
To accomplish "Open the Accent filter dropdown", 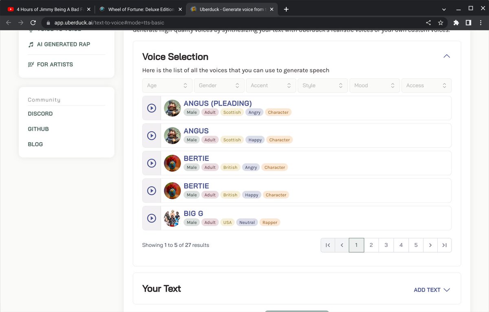I will 271,86.
